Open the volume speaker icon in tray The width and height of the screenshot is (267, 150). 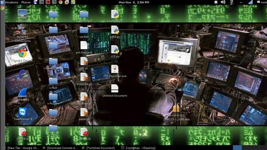pyautogui.click(x=223, y=2)
